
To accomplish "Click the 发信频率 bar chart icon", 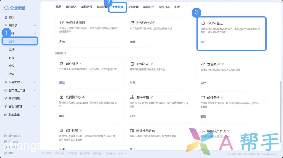I will pos(203,64).
